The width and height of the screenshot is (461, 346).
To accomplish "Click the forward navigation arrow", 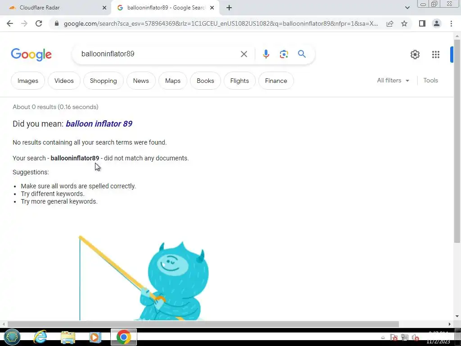I will [x=24, y=23].
